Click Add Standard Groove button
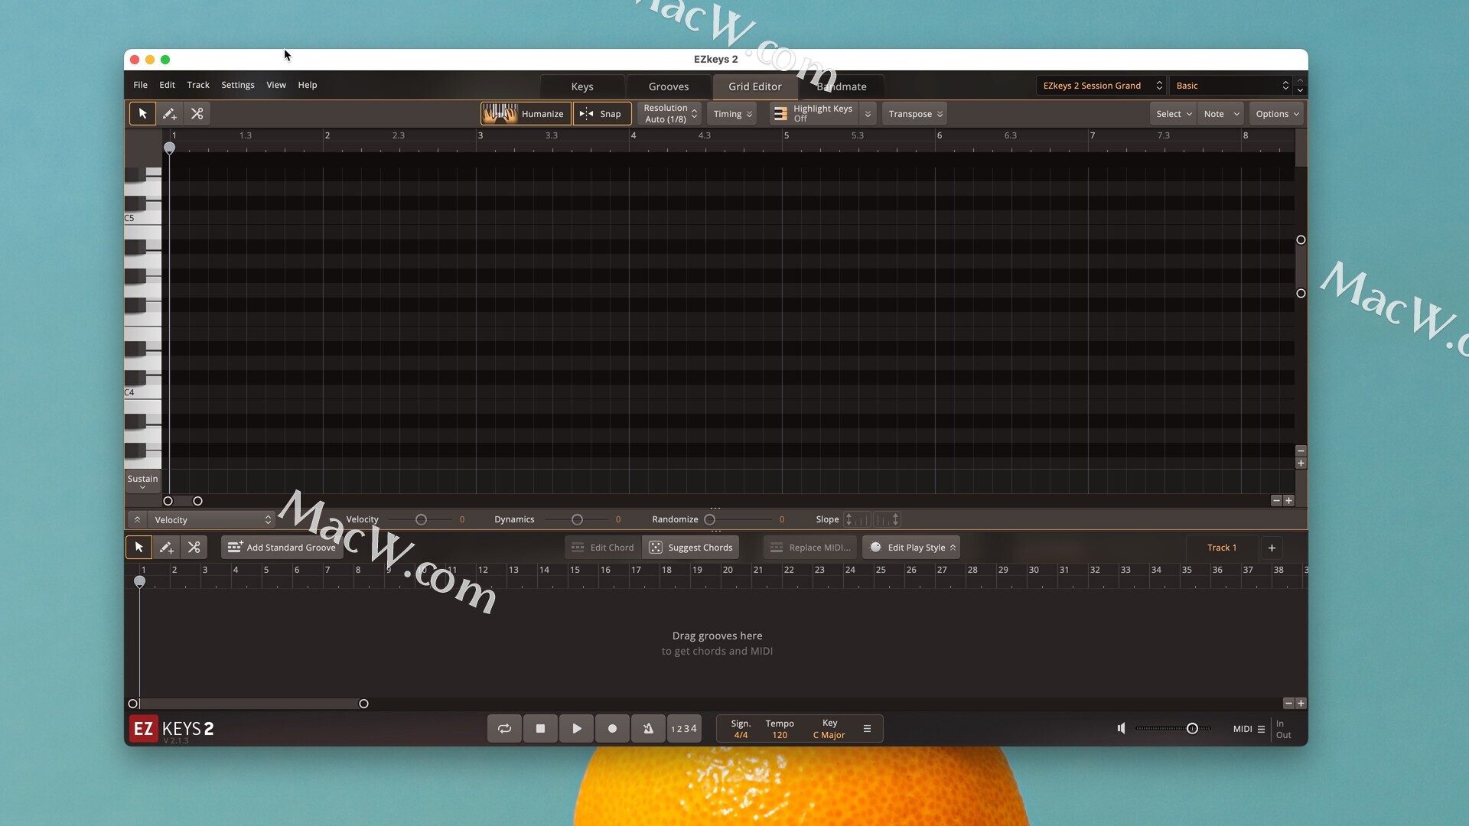 pyautogui.click(x=282, y=548)
